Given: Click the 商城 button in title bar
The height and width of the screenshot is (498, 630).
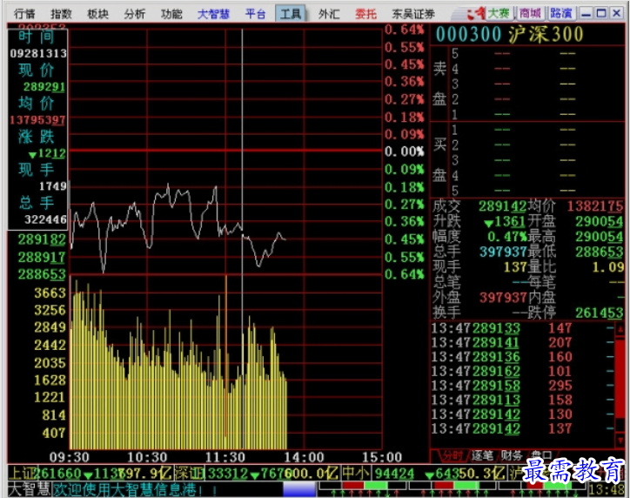Looking at the screenshot, I should 530,13.
